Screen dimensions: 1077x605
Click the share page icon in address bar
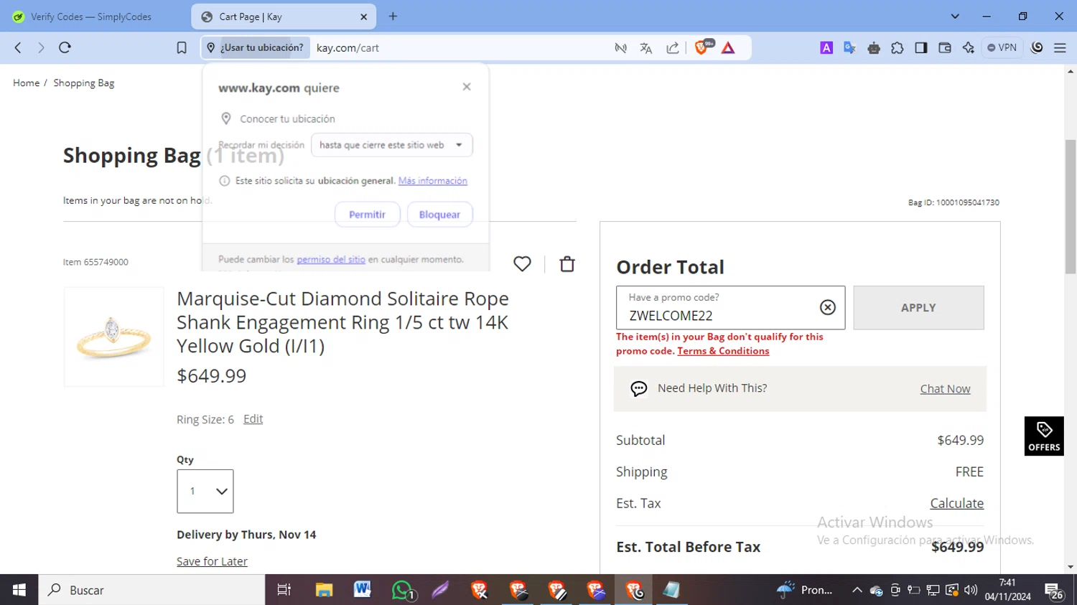pos(673,48)
